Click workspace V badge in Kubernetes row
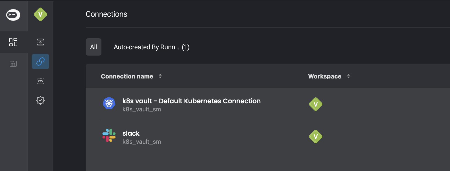Image resolution: width=450 pixels, height=171 pixels. (316, 104)
